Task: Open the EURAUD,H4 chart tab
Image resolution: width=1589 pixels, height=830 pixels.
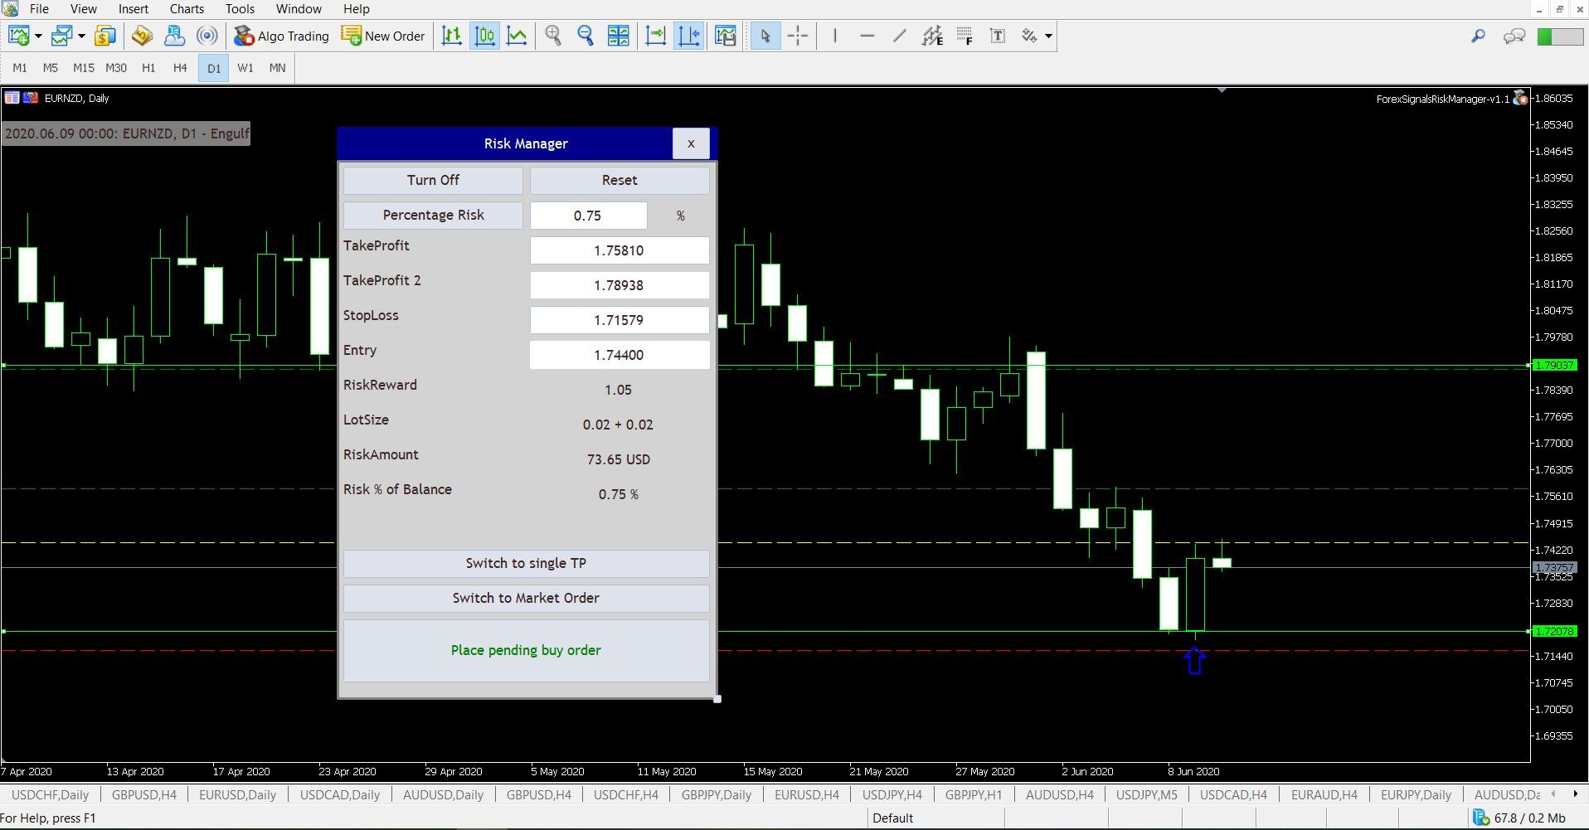Action: click(1324, 794)
